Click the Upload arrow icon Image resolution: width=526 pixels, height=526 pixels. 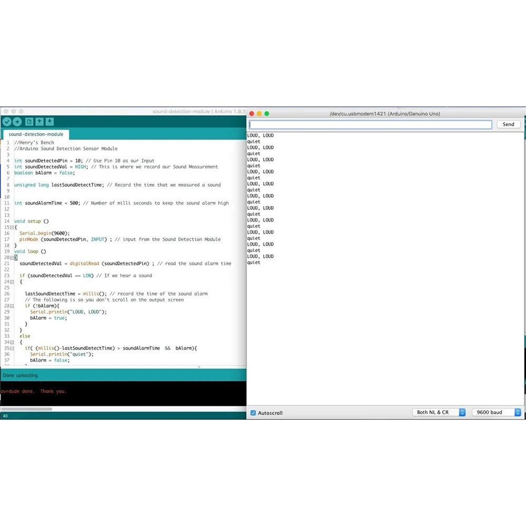click(x=17, y=122)
